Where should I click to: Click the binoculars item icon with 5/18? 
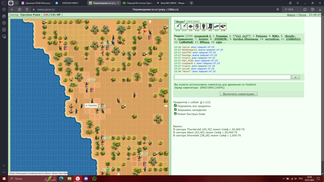point(223,26)
